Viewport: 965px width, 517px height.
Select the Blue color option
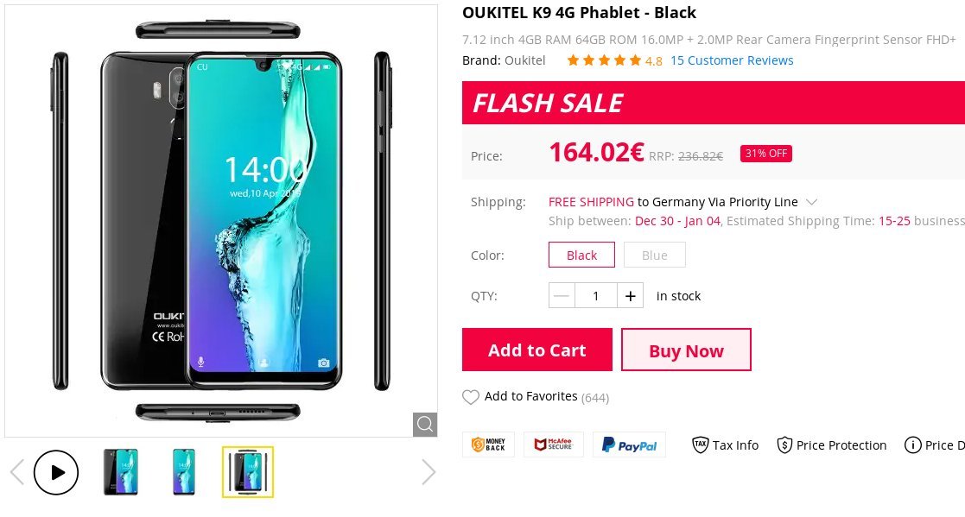[654, 255]
